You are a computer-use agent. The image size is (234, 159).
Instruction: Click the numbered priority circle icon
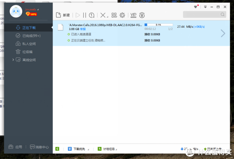point(92,15)
